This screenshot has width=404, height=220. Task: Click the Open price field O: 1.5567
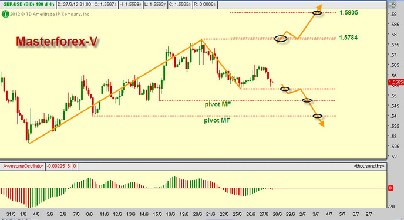(x=105, y=4)
